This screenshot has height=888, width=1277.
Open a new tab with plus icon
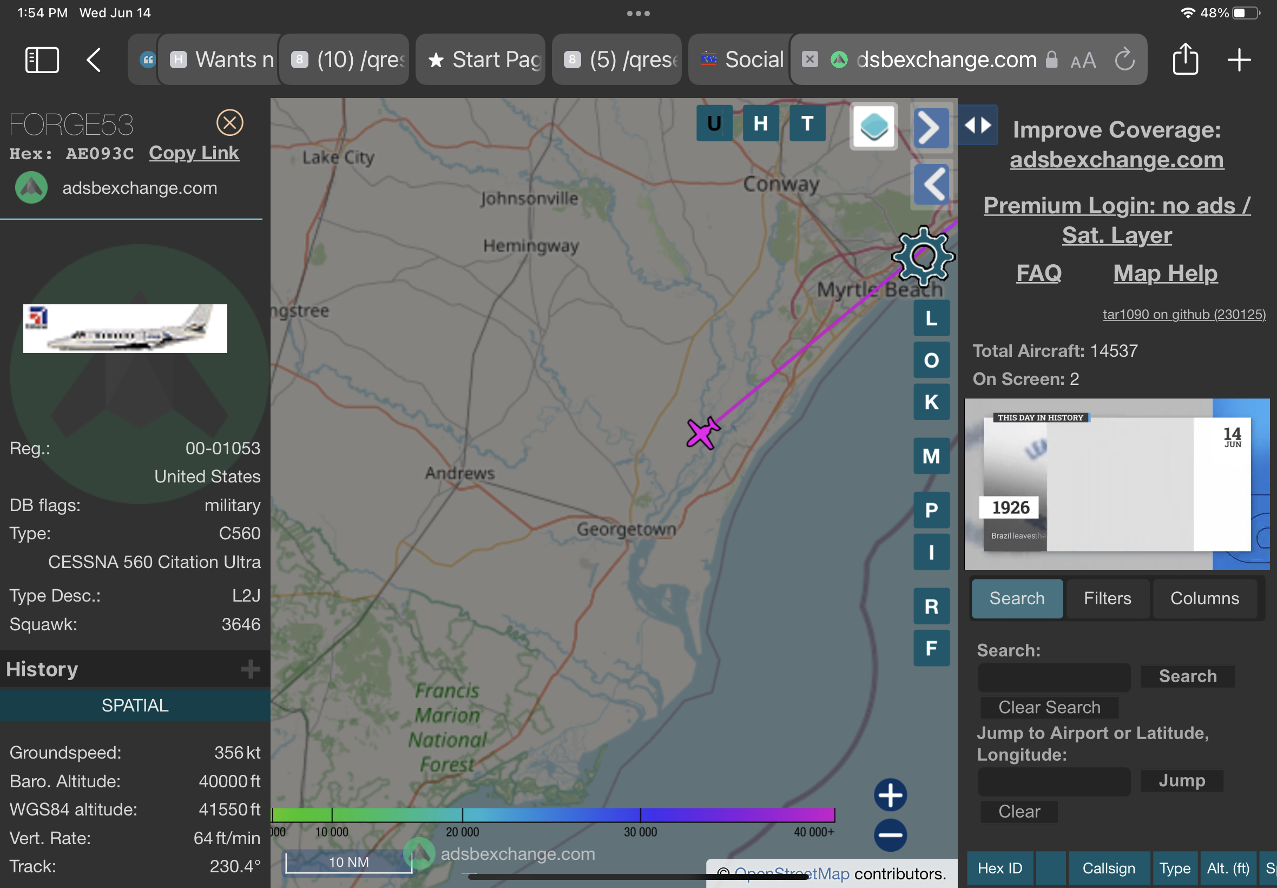pos(1239,60)
